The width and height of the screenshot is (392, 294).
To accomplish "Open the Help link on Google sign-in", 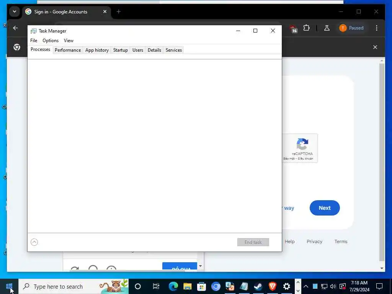I will point(289,242).
